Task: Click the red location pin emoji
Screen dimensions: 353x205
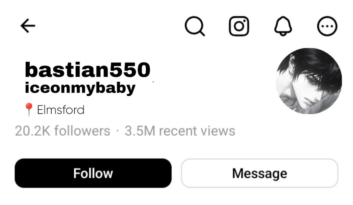Action: click(x=29, y=110)
